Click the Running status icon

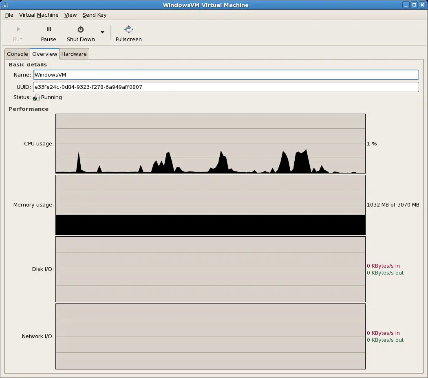pos(36,97)
